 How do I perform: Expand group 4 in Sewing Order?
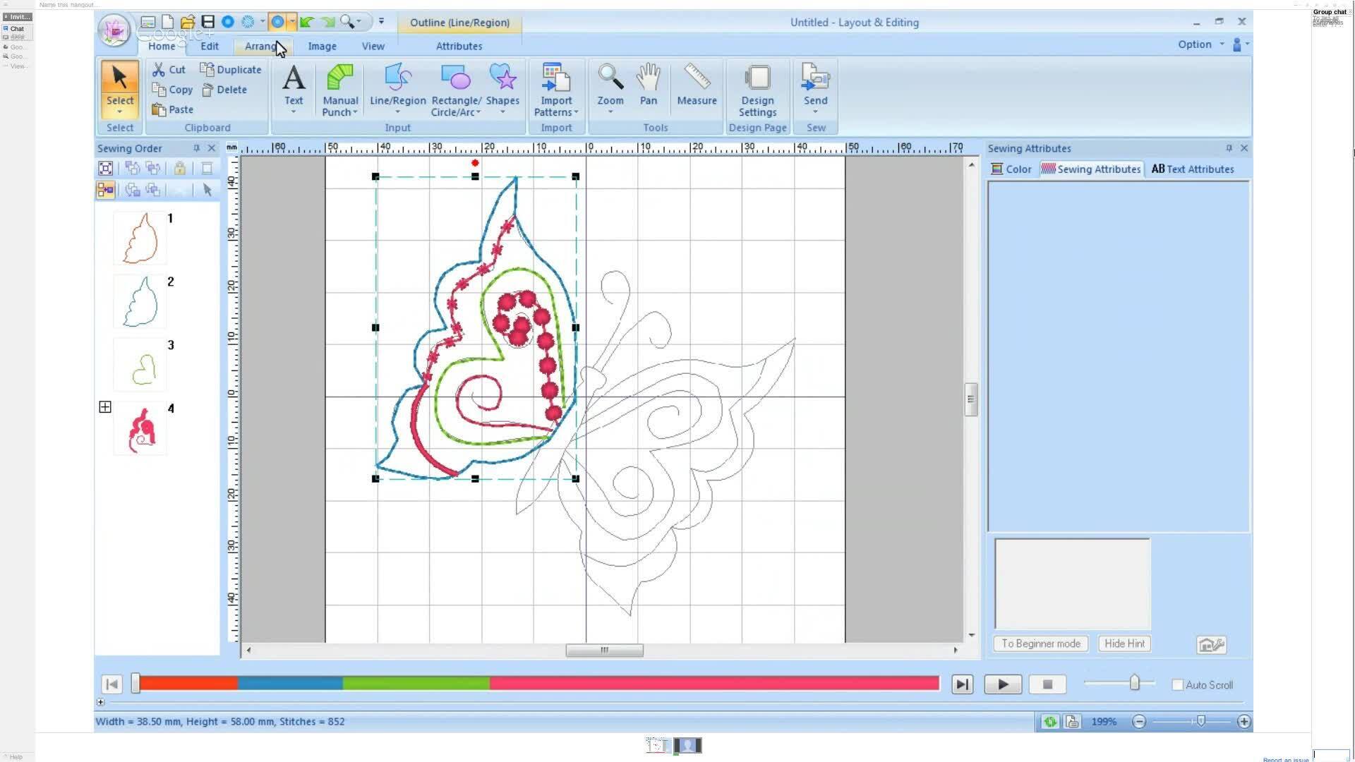[x=105, y=406]
